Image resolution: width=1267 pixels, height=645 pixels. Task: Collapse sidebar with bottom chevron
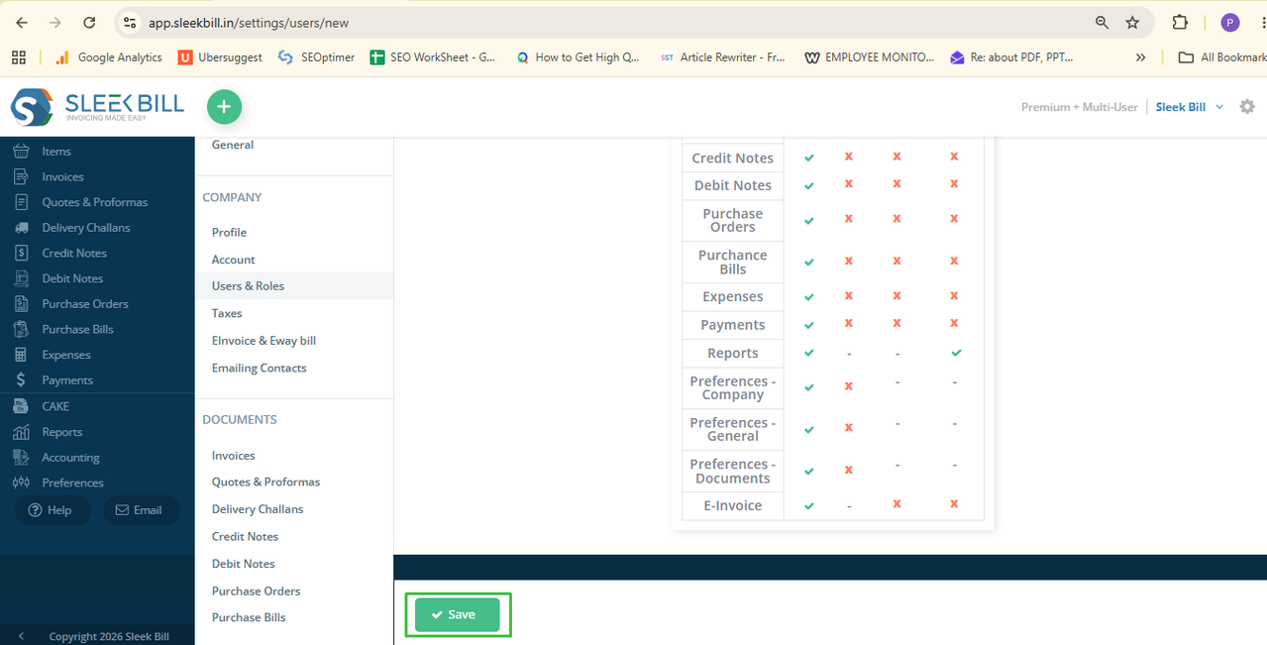tap(22, 636)
